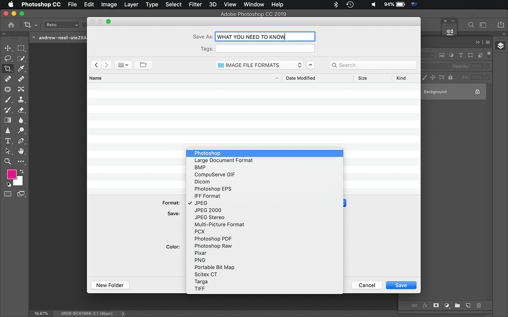Screen dimensions: 508x317
Task: Select the Sharpen triangle tool
Action: [x=8, y=131]
